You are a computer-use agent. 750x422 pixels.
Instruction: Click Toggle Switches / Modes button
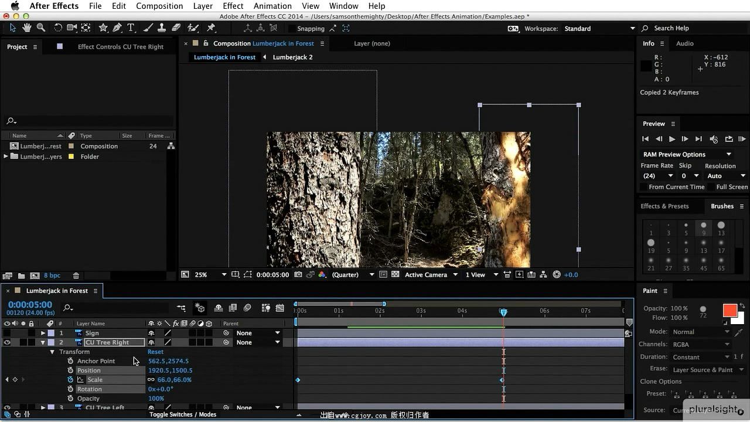tap(183, 414)
